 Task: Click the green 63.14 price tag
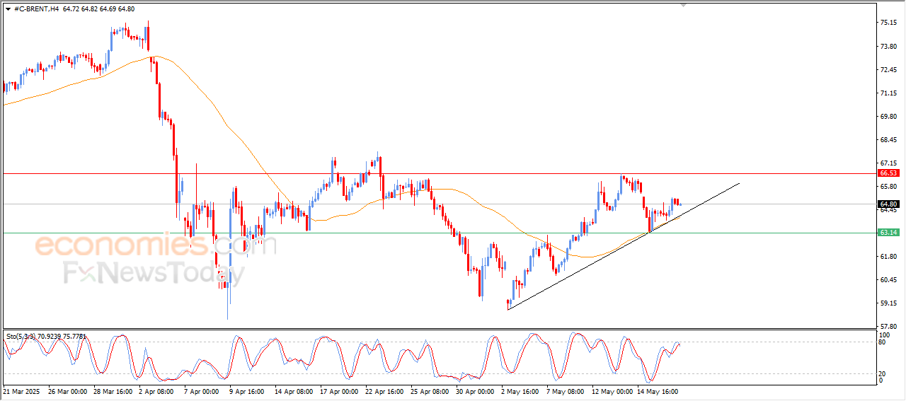click(x=888, y=232)
